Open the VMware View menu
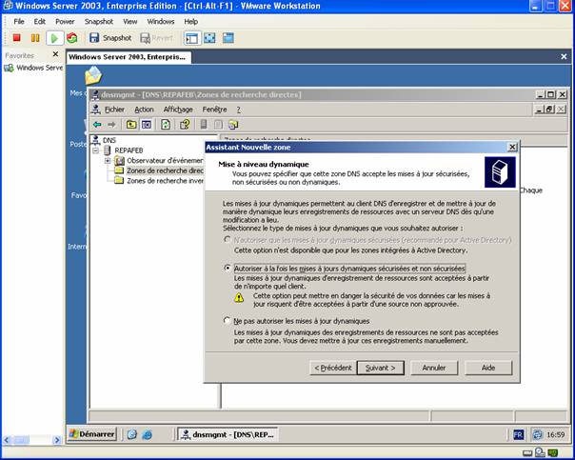Screen dimensions: 575x460 pyautogui.click(x=130, y=22)
